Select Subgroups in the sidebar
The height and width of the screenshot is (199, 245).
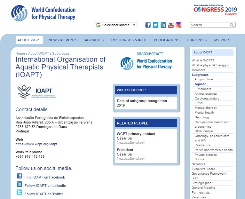(200, 75)
